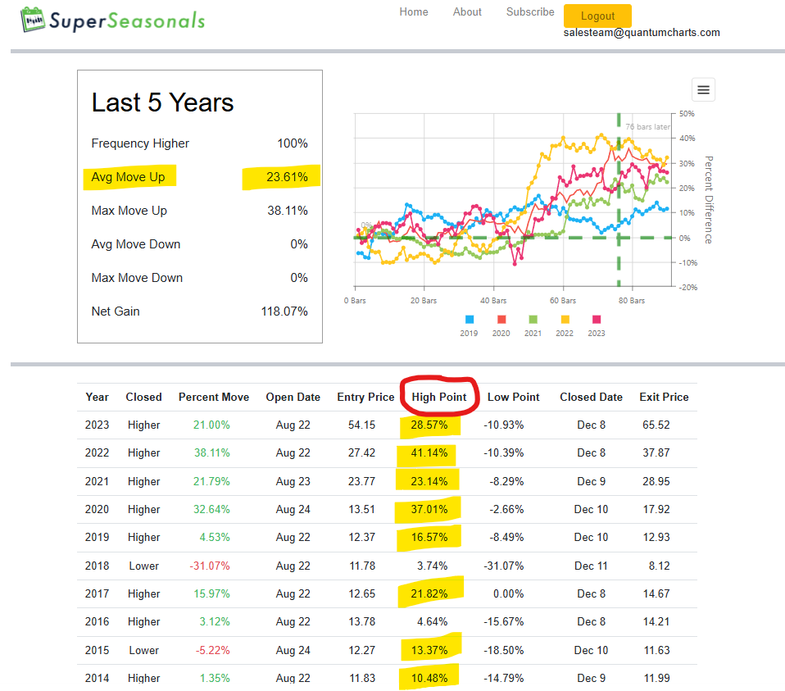Click the 38.11% percent move in 2022 row

point(211,453)
